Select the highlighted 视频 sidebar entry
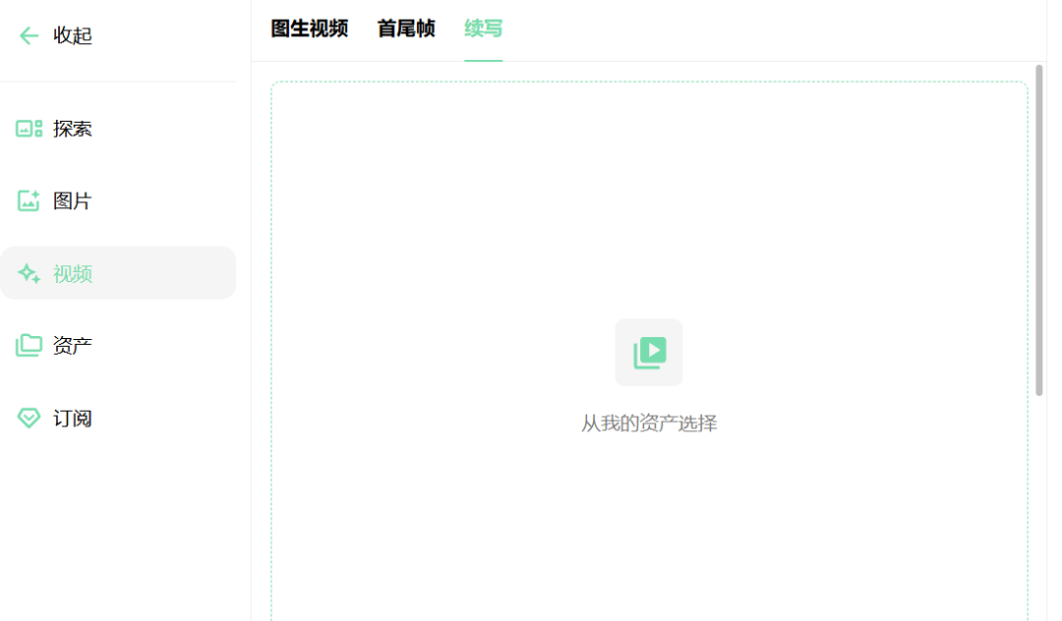This screenshot has height=621, width=1062. (x=72, y=273)
